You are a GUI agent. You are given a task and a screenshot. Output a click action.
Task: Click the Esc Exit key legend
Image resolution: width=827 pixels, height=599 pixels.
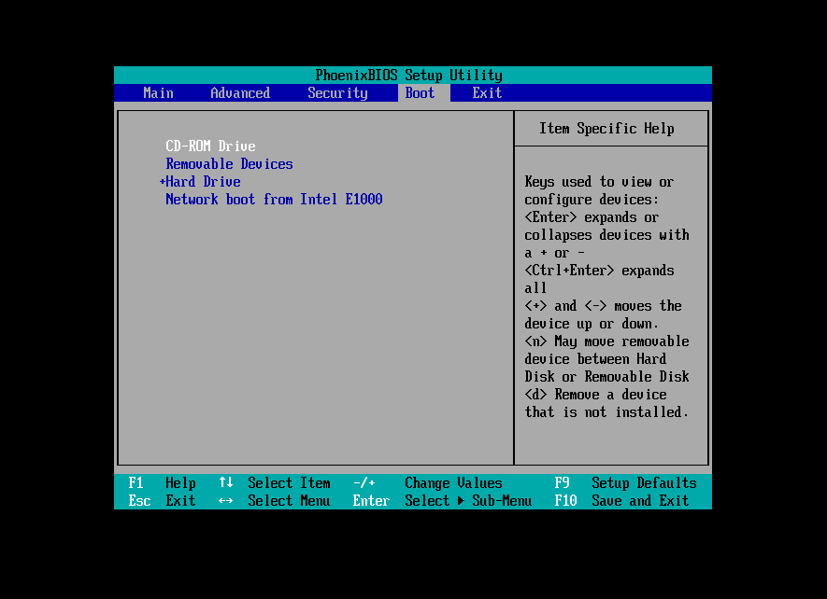(162, 500)
